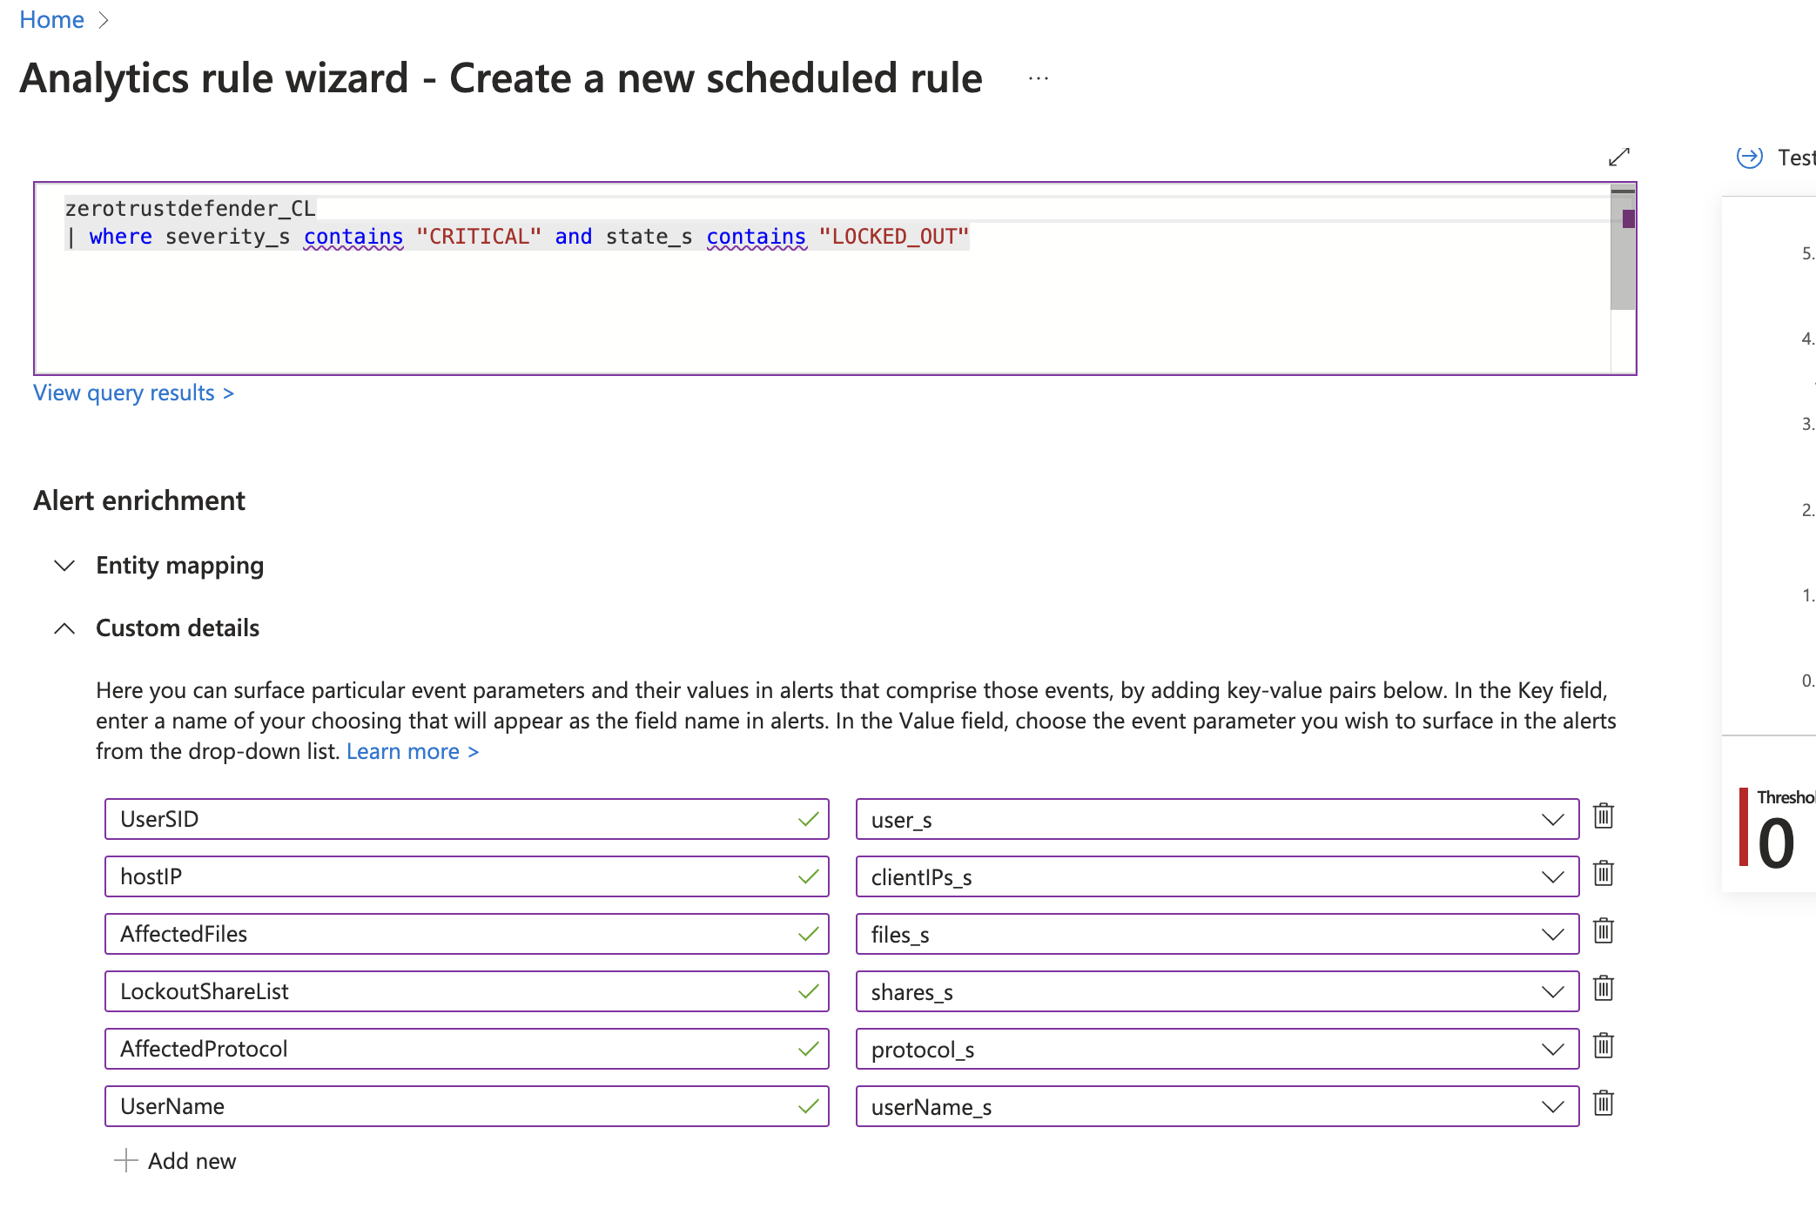1816x1215 pixels.
Task: Expand the query editor to fullscreen
Action: coord(1619,157)
